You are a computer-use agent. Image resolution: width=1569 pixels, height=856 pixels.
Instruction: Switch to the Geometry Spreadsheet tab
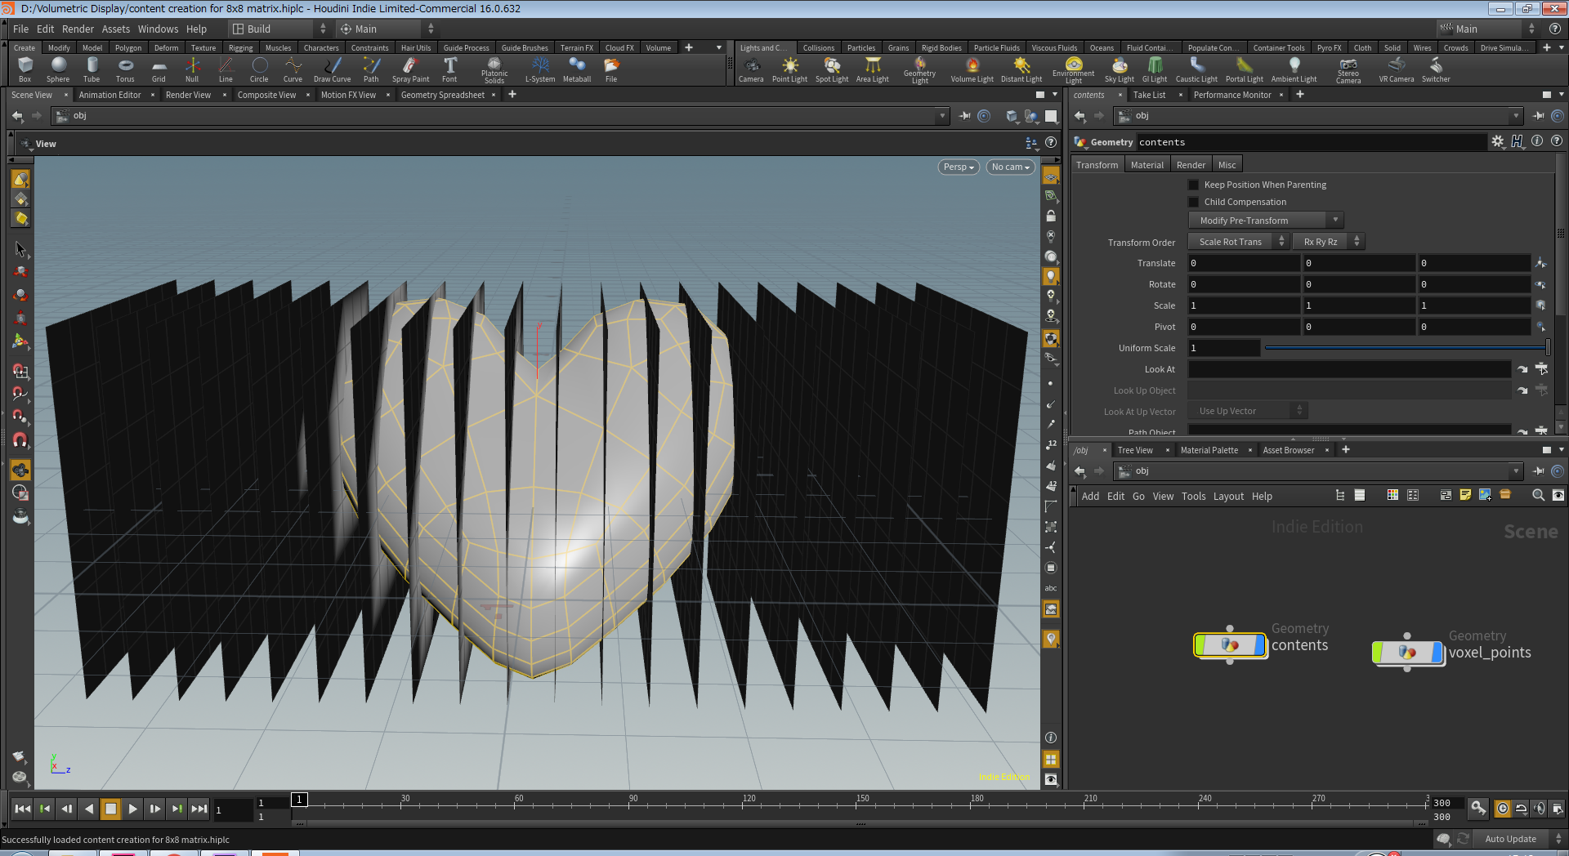pos(443,95)
